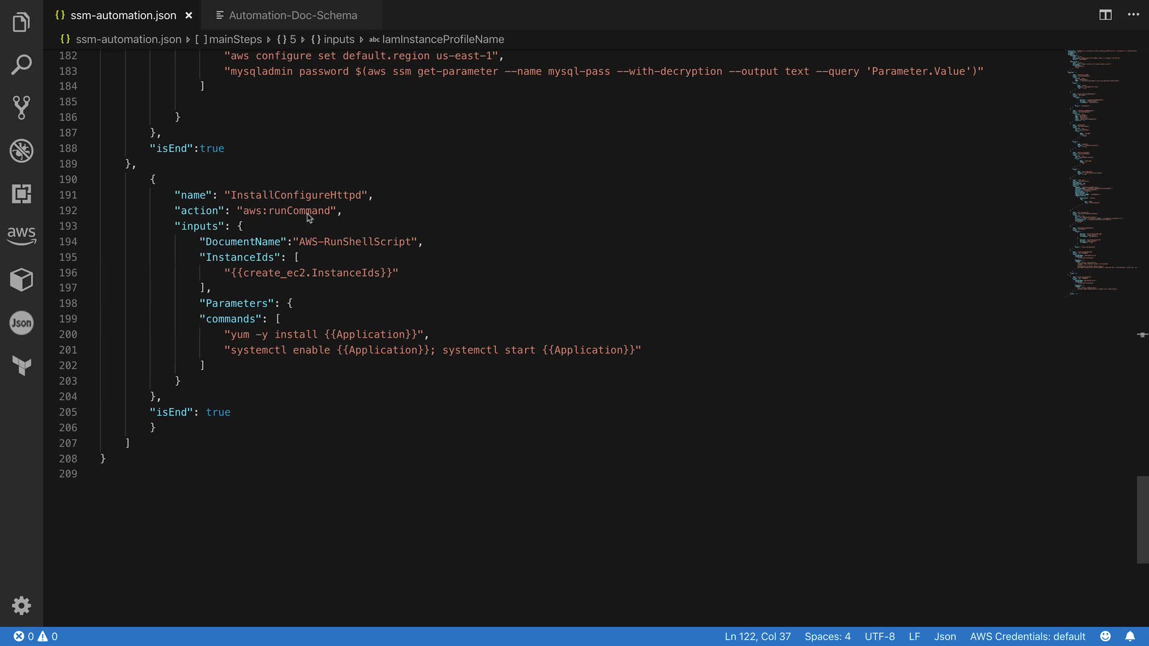Open the Extensions view icon
1149x646 pixels.
22,194
